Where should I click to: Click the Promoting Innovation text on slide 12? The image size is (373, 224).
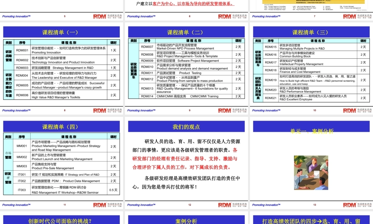click(141, 205)
